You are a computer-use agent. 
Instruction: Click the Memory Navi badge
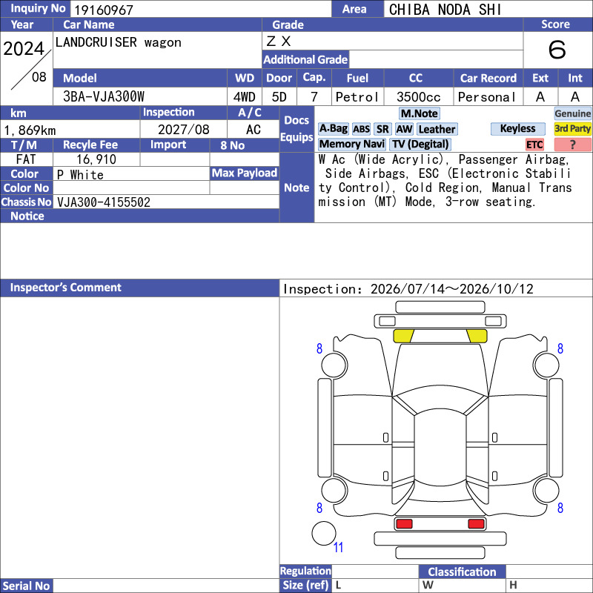[x=351, y=144]
